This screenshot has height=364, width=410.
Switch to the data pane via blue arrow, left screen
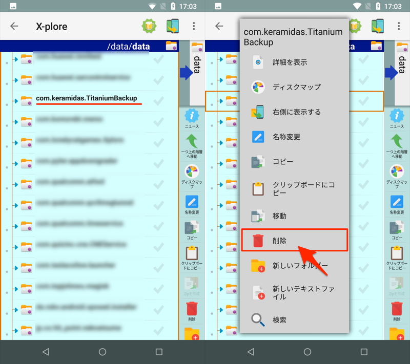pyautogui.click(x=185, y=72)
